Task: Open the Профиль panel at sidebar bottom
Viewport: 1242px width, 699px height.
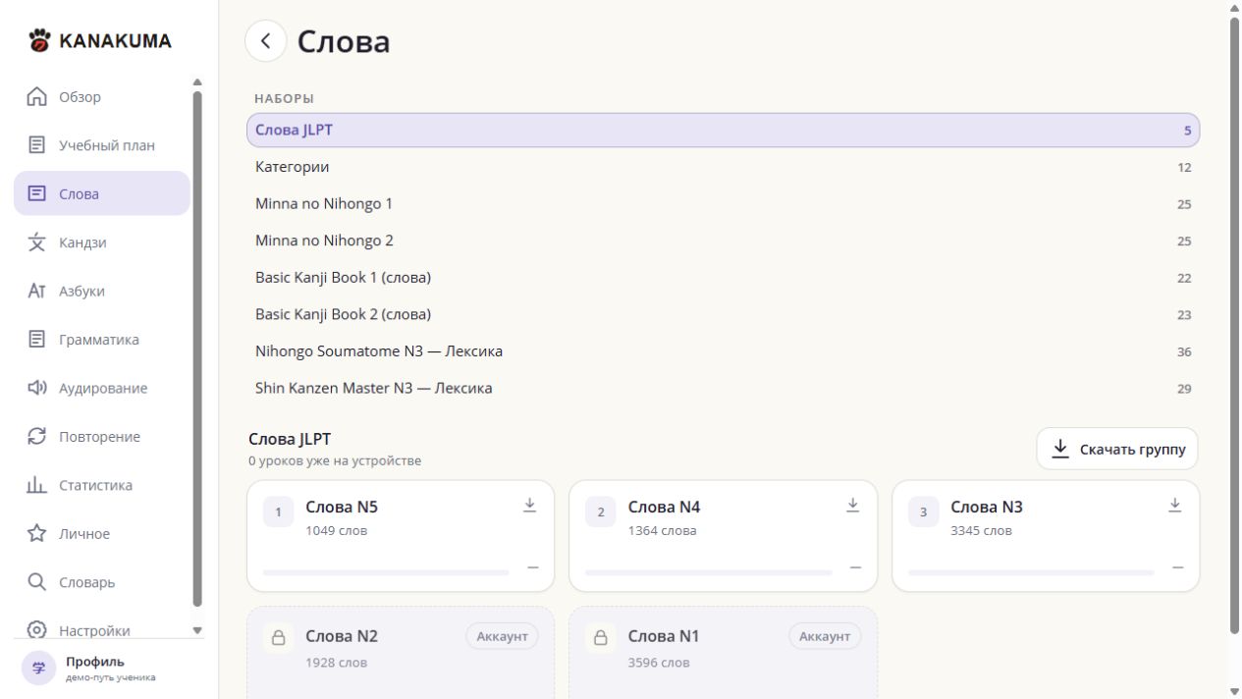Action: coord(102,668)
